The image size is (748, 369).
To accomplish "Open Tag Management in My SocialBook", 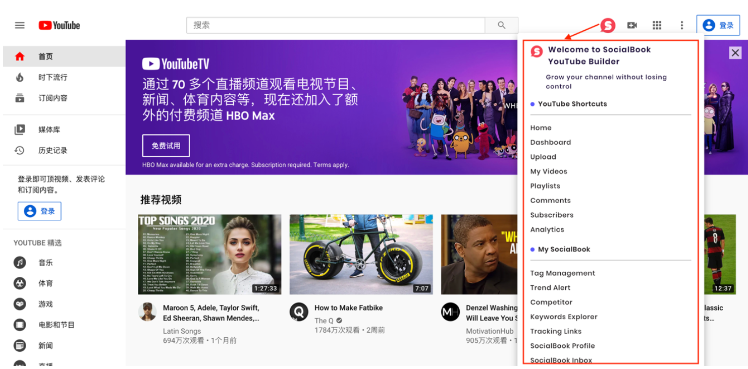I will (563, 273).
